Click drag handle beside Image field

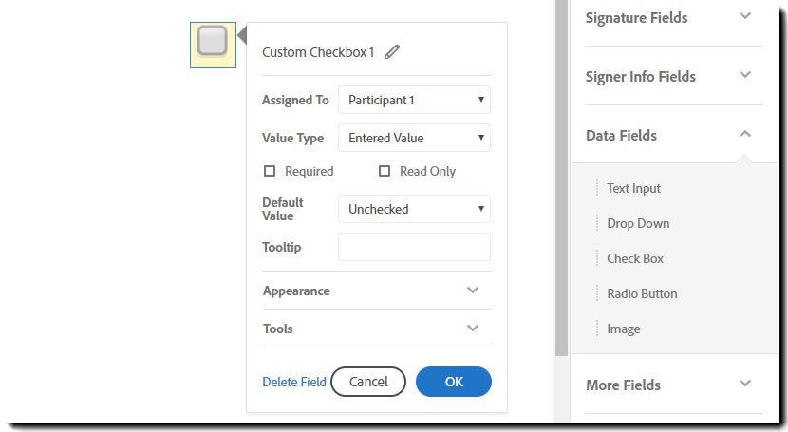point(597,329)
